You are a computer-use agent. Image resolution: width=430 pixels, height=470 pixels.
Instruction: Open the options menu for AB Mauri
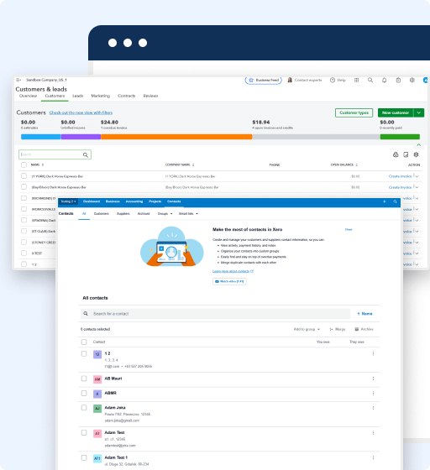374,379
